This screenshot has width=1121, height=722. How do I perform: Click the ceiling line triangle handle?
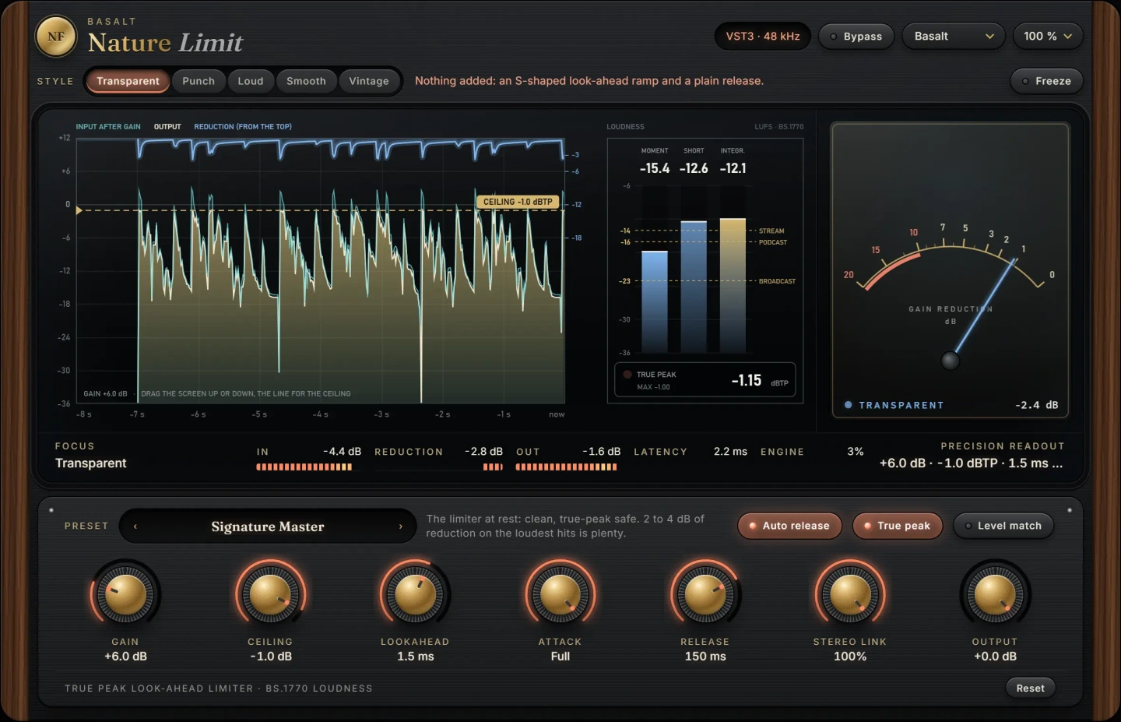[79, 210]
